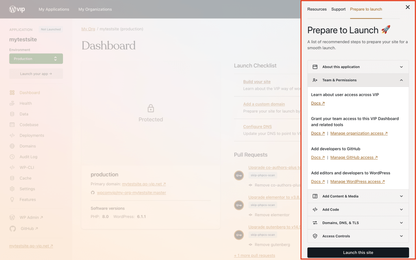Open the Production environment dropdown
The width and height of the screenshot is (416, 260).
coord(36,58)
